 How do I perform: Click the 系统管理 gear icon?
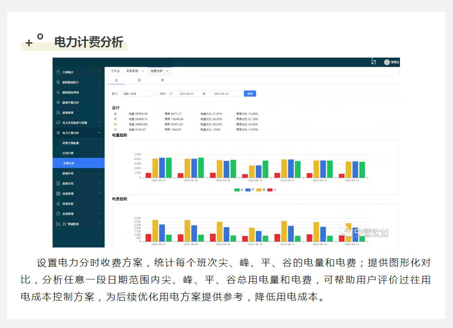[x=58, y=214]
